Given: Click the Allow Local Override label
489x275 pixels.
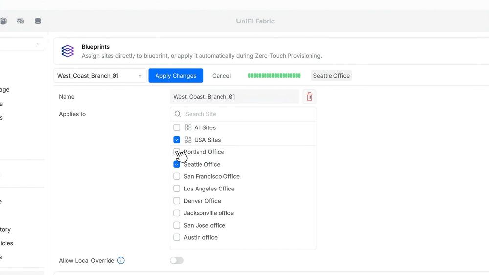Looking at the screenshot, I should (x=87, y=261).
